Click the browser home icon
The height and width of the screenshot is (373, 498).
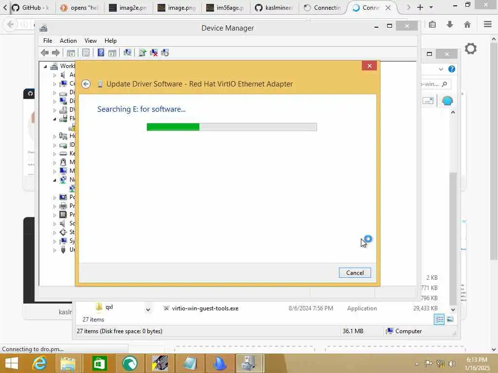(x=467, y=24)
